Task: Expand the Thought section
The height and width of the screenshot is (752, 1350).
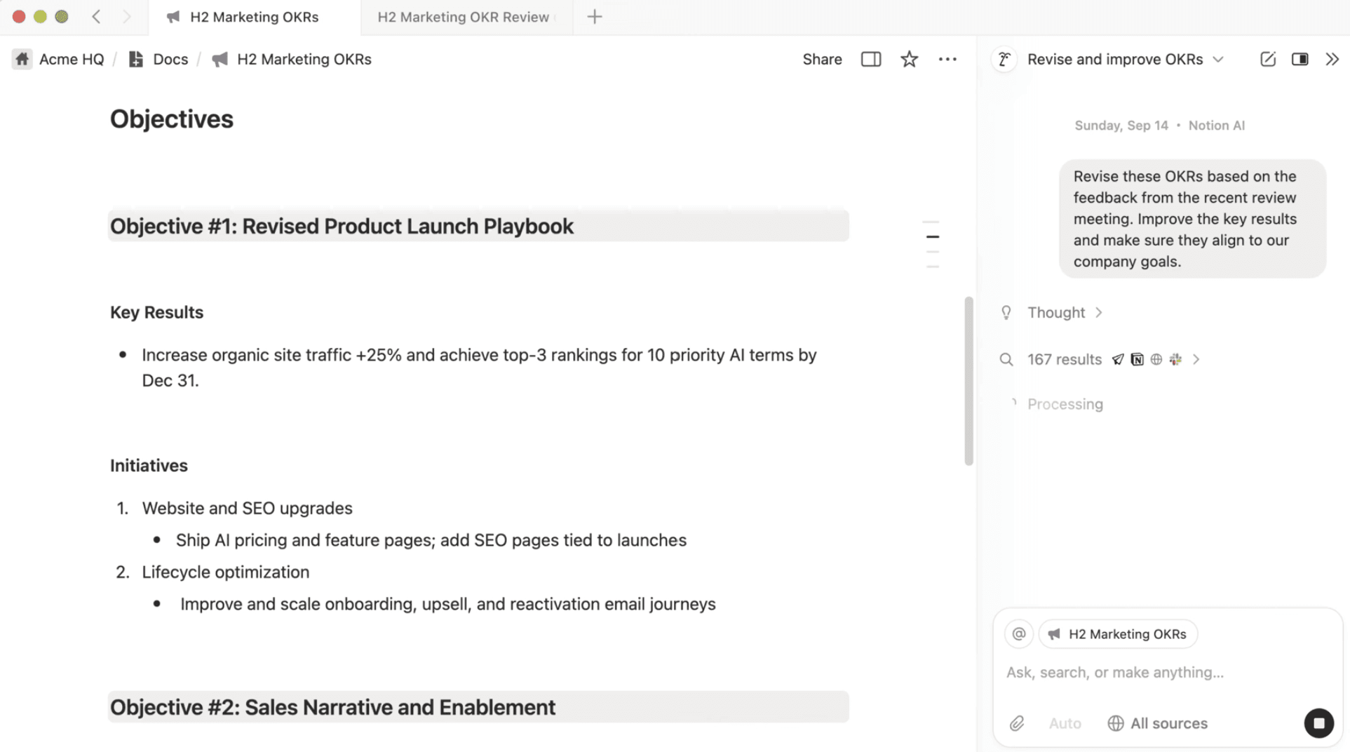Action: (1099, 312)
